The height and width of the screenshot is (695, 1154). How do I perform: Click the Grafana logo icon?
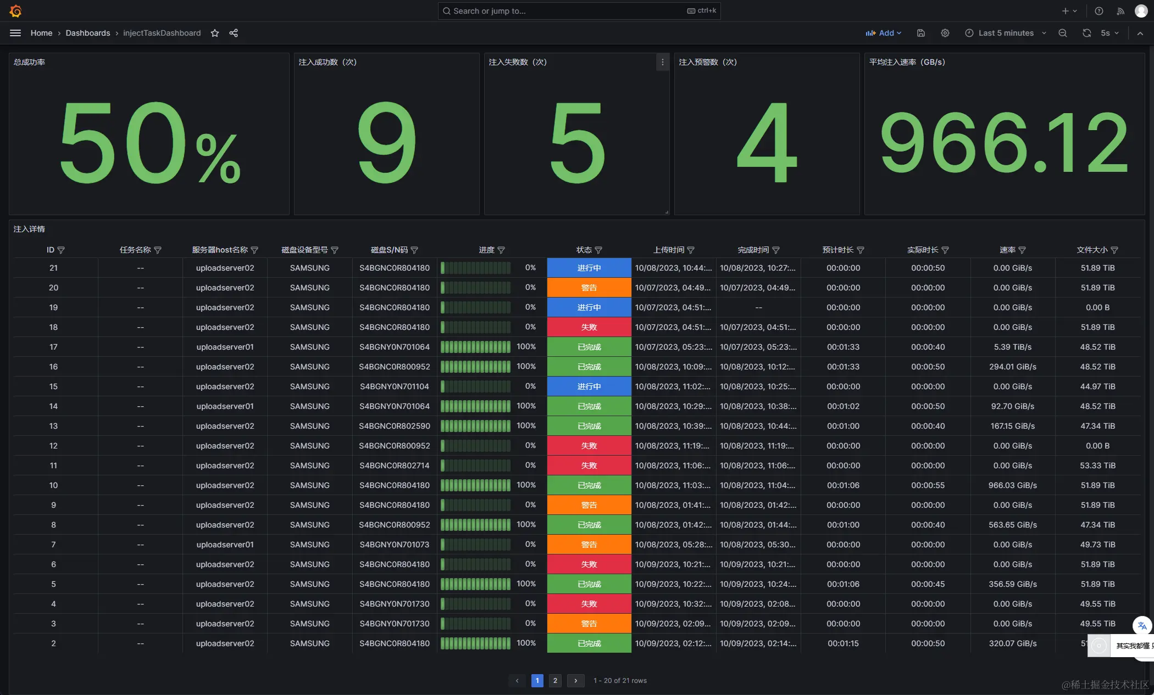(x=15, y=11)
